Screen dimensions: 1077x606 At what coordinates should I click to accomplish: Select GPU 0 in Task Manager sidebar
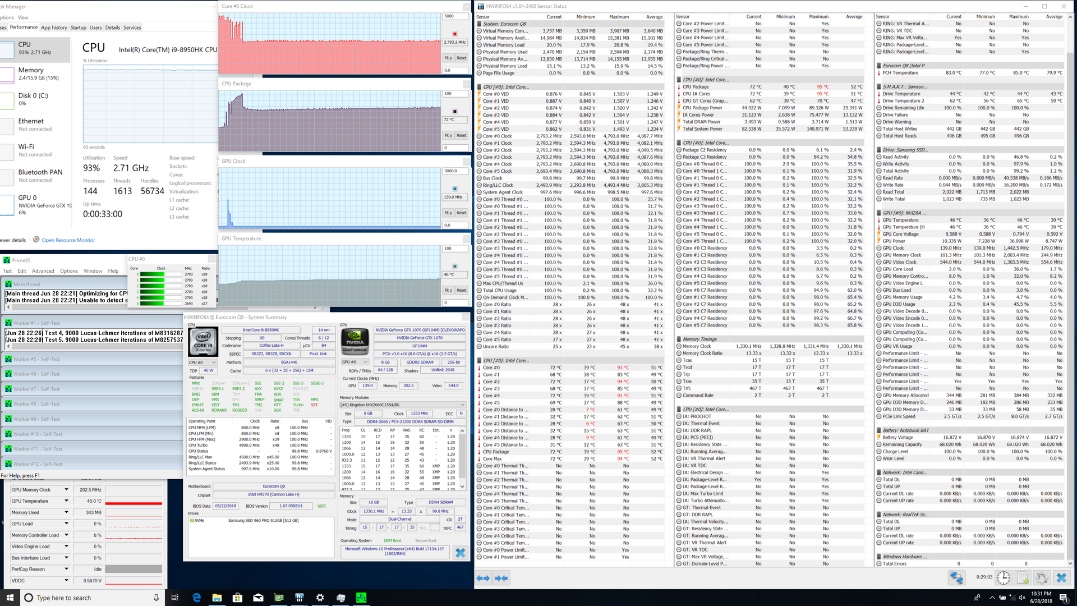tap(36, 205)
